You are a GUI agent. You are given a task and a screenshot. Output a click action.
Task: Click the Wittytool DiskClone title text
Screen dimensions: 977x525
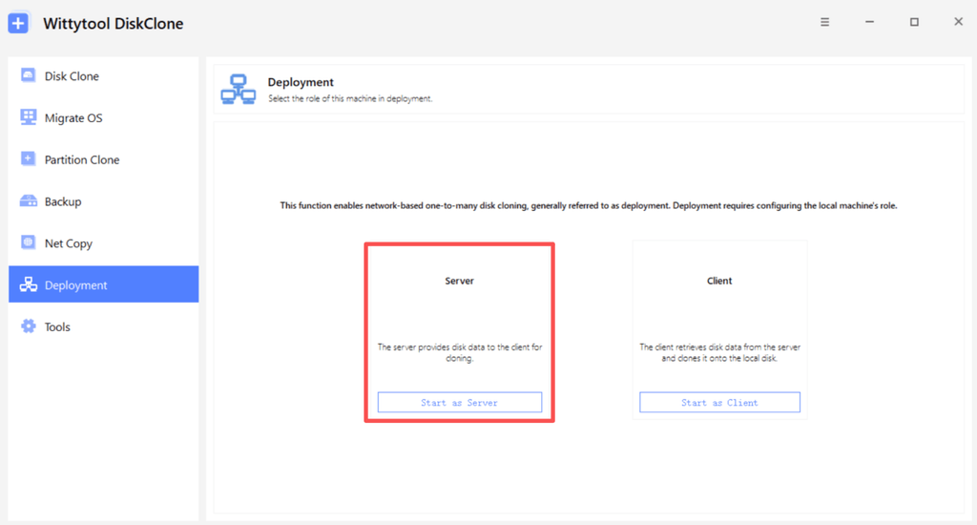click(113, 24)
